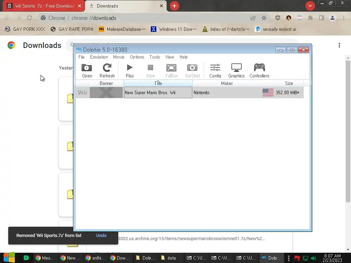Bookmark this page with star icon
This screenshot has height=263, width=351.
coord(264,18)
